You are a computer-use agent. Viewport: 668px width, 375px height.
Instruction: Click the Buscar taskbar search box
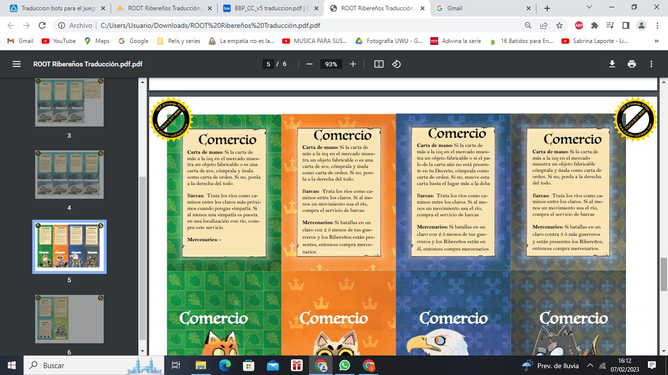tap(93, 365)
